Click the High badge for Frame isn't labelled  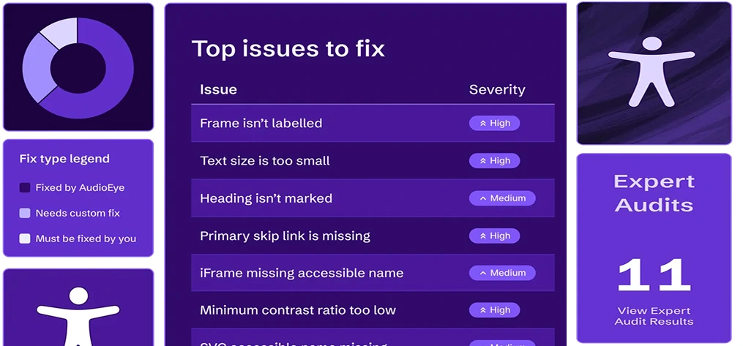(x=494, y=123)
